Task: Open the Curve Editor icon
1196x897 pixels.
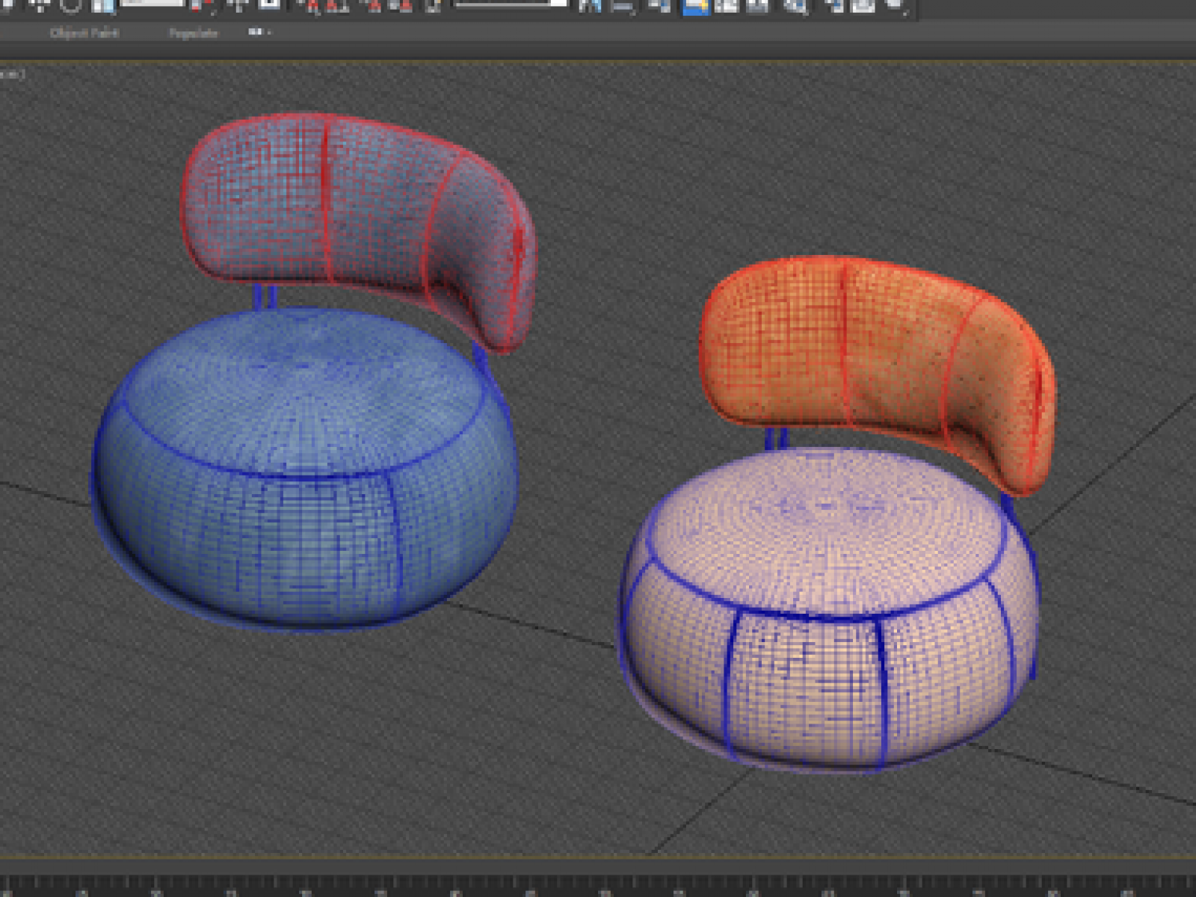Action: [726, 6]
